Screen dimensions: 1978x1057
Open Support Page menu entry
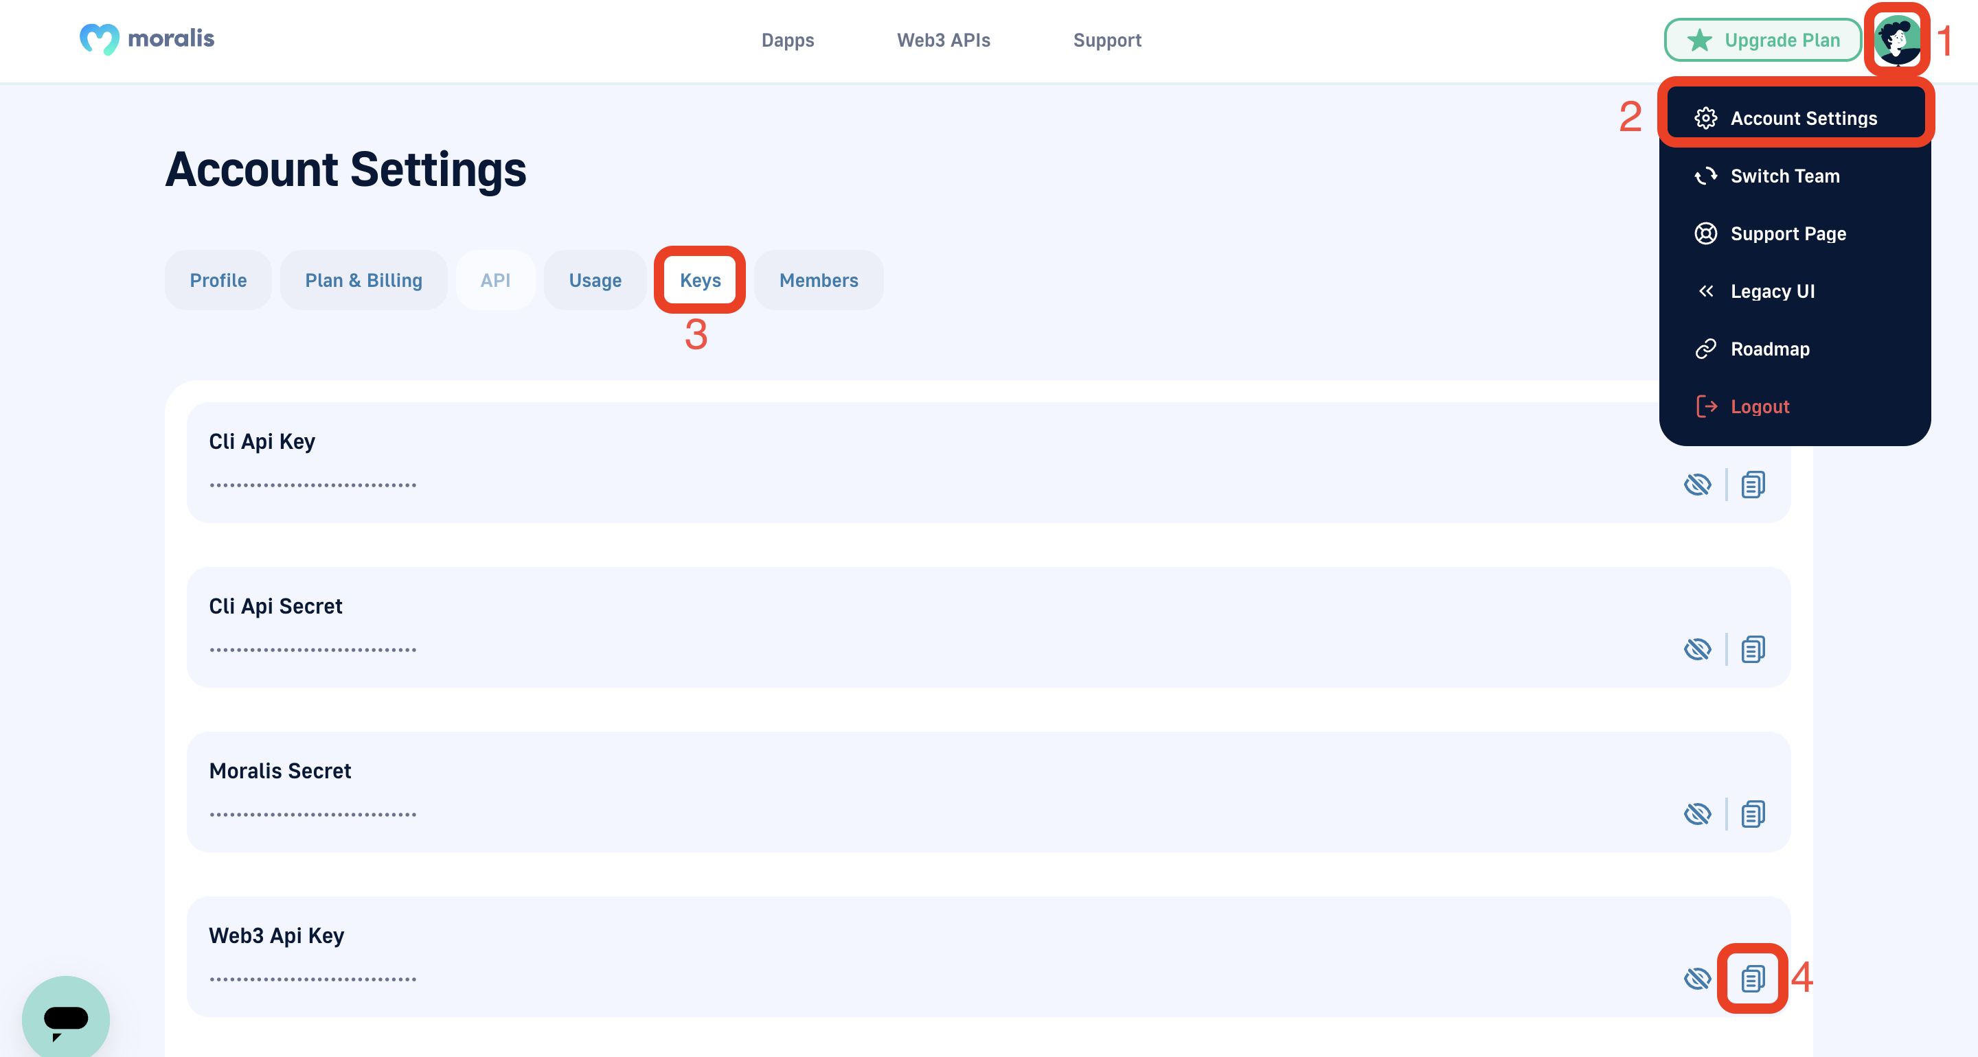coord(1788,233)
